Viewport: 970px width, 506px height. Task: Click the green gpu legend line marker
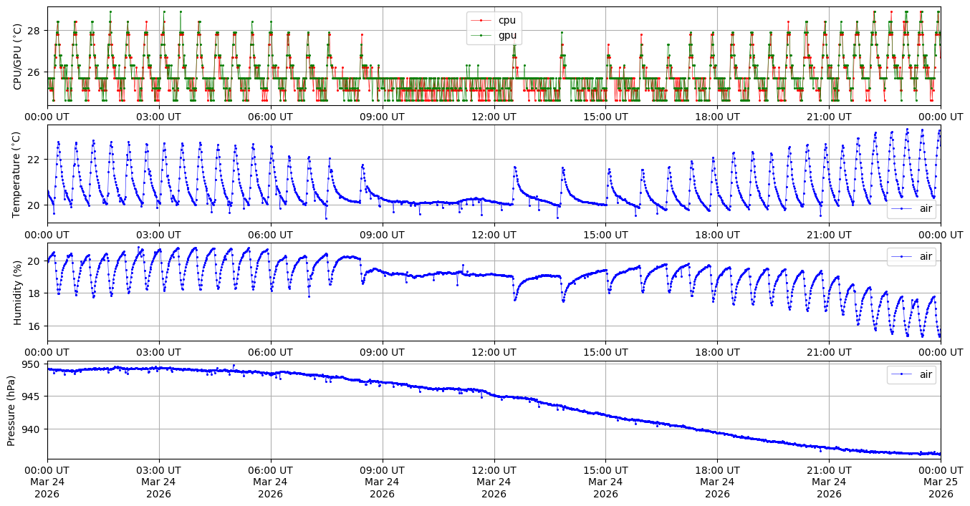click(481, 35)
